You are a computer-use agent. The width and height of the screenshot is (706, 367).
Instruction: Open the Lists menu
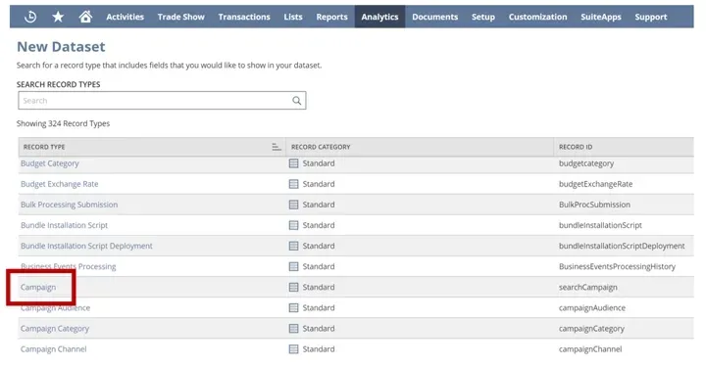pos(293,17)
